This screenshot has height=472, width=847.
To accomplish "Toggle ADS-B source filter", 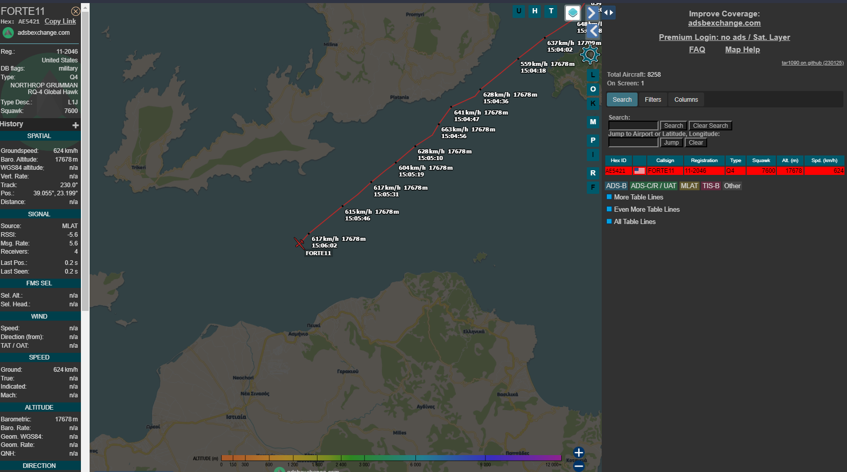I will click(x=616, y=186).
